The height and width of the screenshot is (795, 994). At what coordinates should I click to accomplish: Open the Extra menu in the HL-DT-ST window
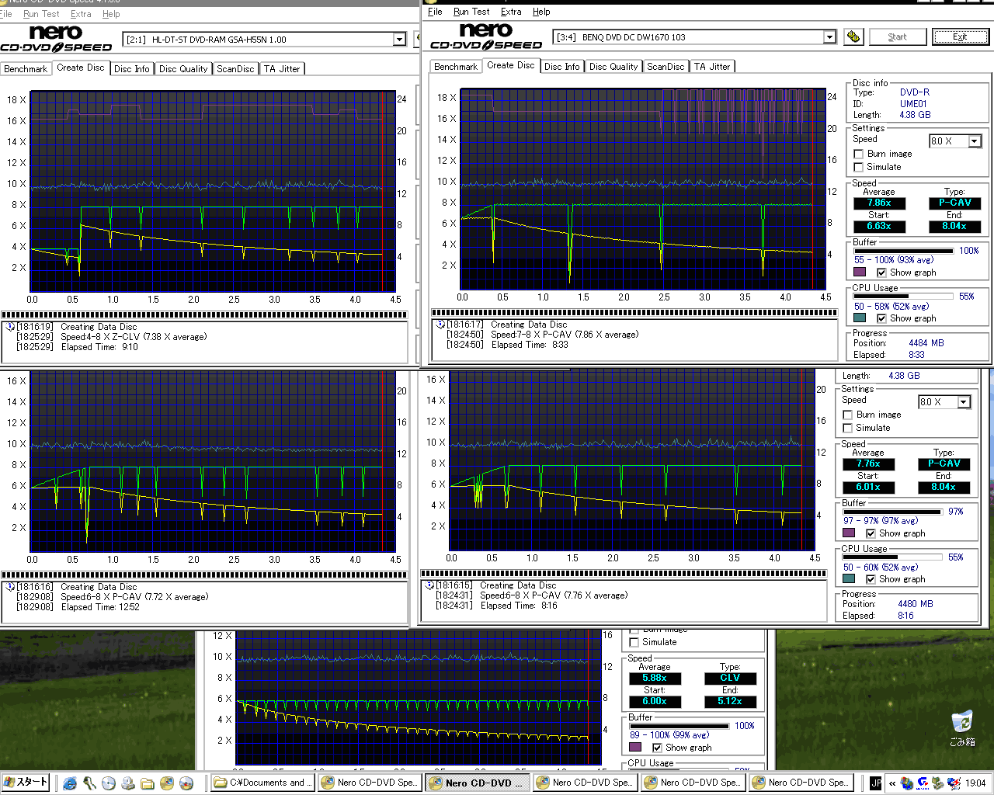(x=81, y=14)
